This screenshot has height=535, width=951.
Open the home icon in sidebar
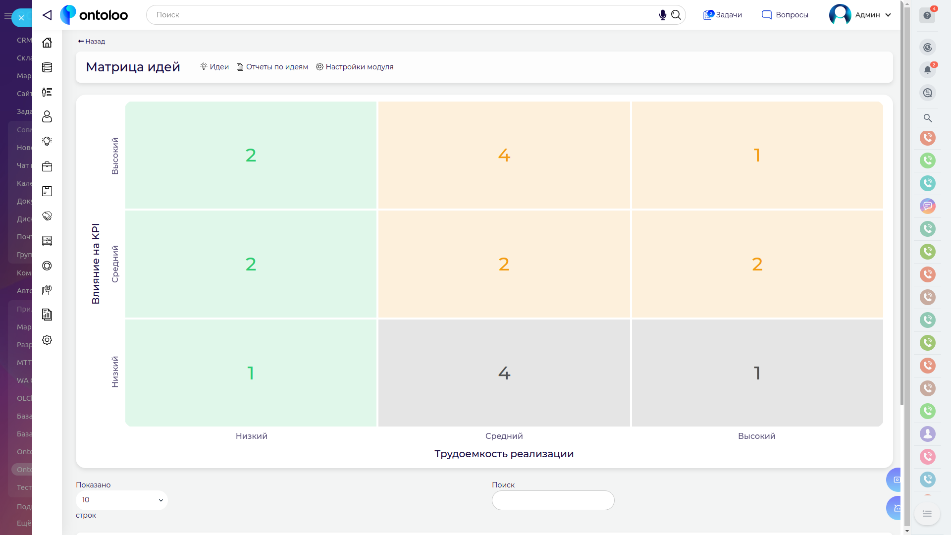click(x=47, y=43)
